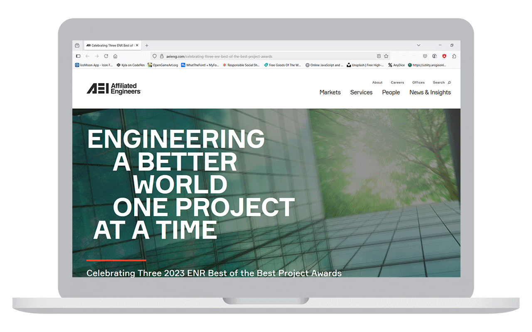Open IcoMoon App bookmark
Viewport: 532px width, 332px height.
pos(94,65)
